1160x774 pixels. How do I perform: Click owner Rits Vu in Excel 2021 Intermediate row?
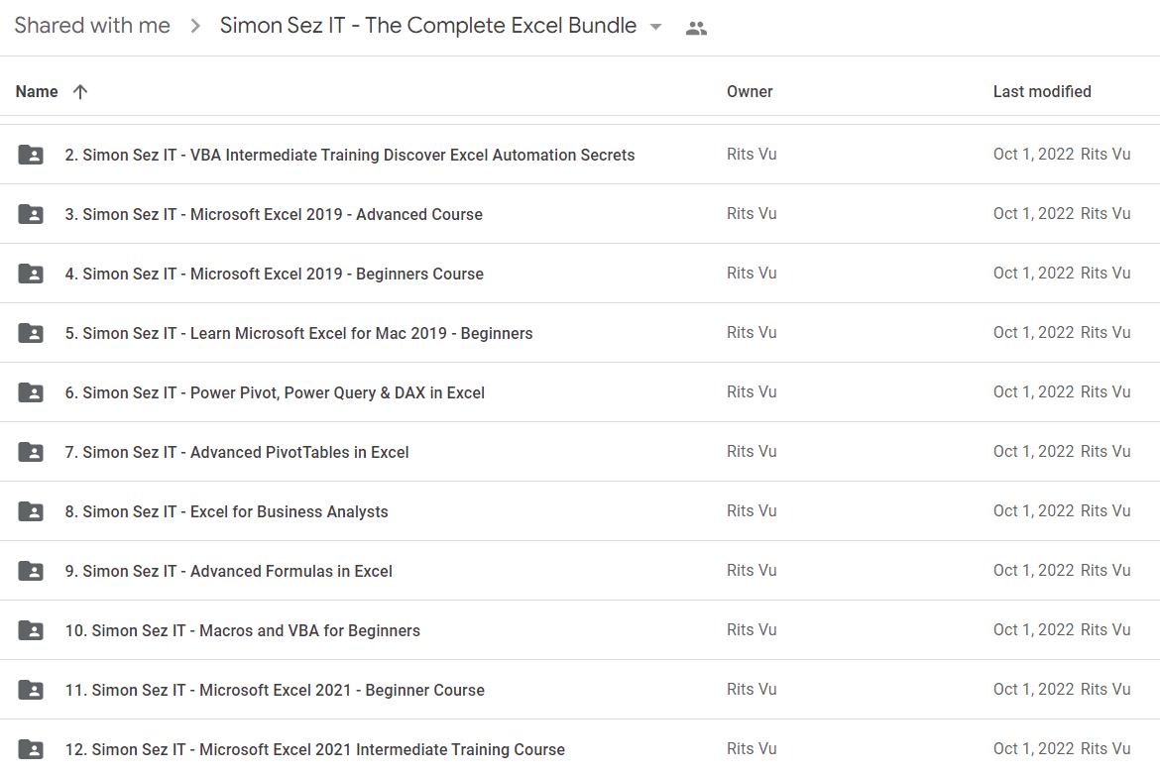[752, 749]
